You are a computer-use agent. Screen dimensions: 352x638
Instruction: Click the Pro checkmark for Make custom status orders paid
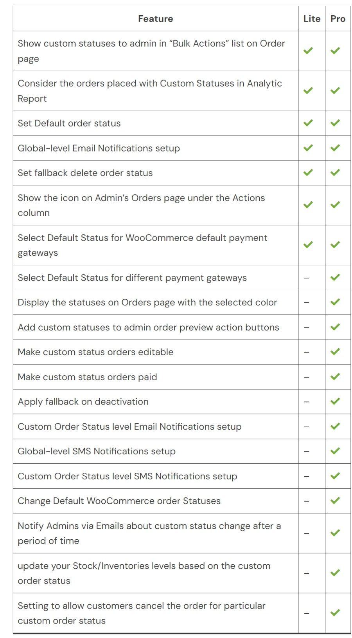[335, 377]
